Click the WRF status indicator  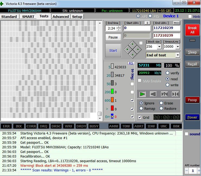(69, 126)
